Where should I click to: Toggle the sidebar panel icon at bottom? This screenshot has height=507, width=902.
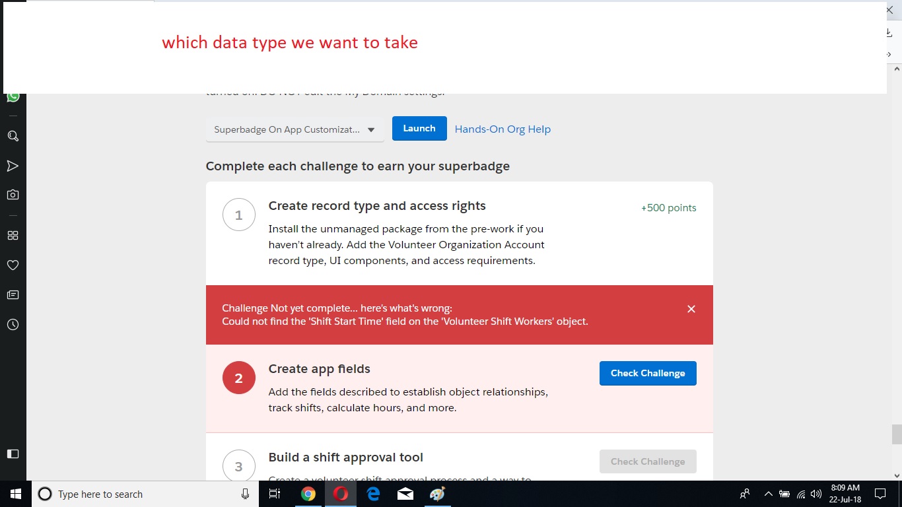pyautogui.click(x=13, y=454)
